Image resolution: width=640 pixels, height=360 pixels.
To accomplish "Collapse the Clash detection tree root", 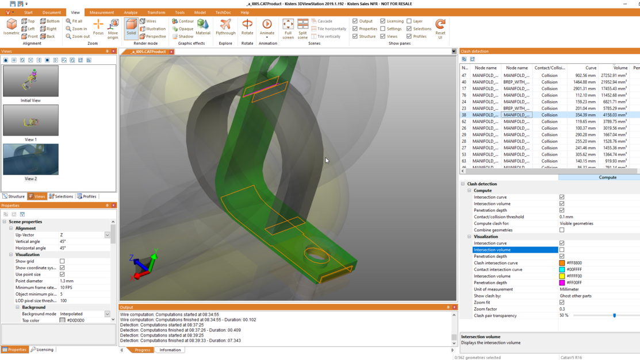I will (x=463, y=184).
